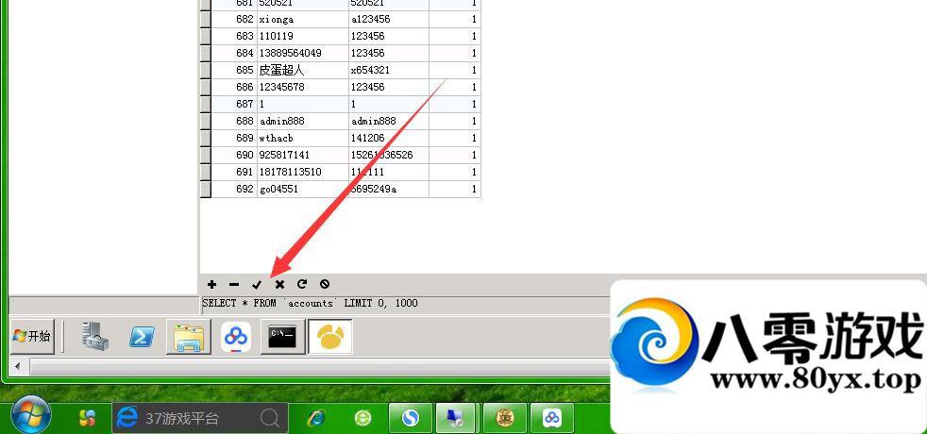This screenshot has height=434, width=927.
Task: Switch to the Navicat window in the remote taskbar
Action: coord(330,337)
